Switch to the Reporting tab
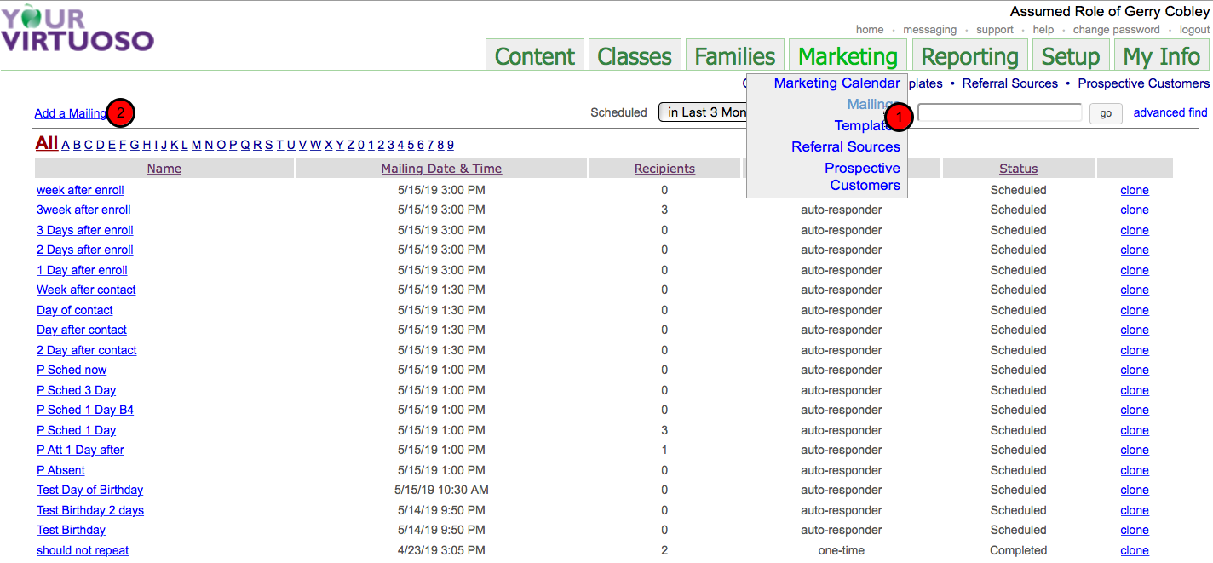This screenshot has width=1213, height=563. [969, 56]
